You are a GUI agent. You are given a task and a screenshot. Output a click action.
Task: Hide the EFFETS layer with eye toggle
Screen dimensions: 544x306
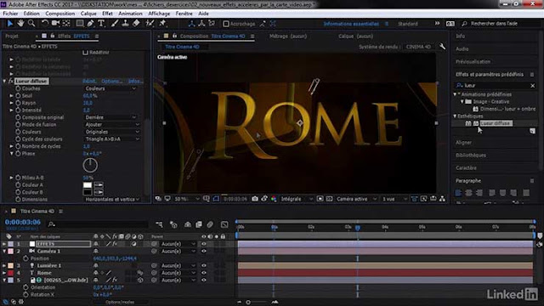204,244
